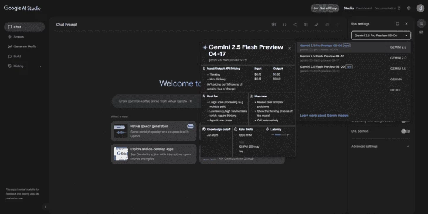
Task: Click the Native speech generation thumbnail
Action: pos(120,131)
